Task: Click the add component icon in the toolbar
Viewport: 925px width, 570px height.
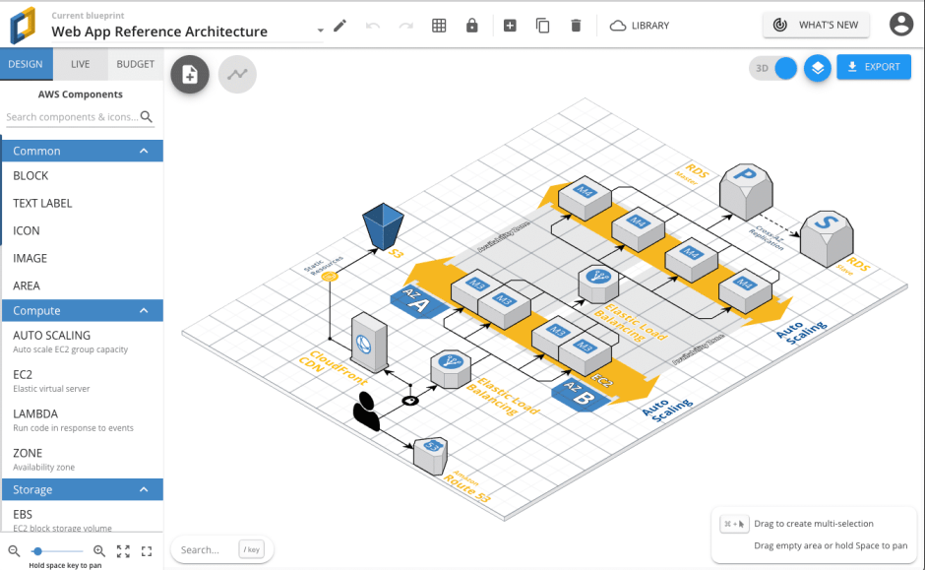Action: (510, 26)
